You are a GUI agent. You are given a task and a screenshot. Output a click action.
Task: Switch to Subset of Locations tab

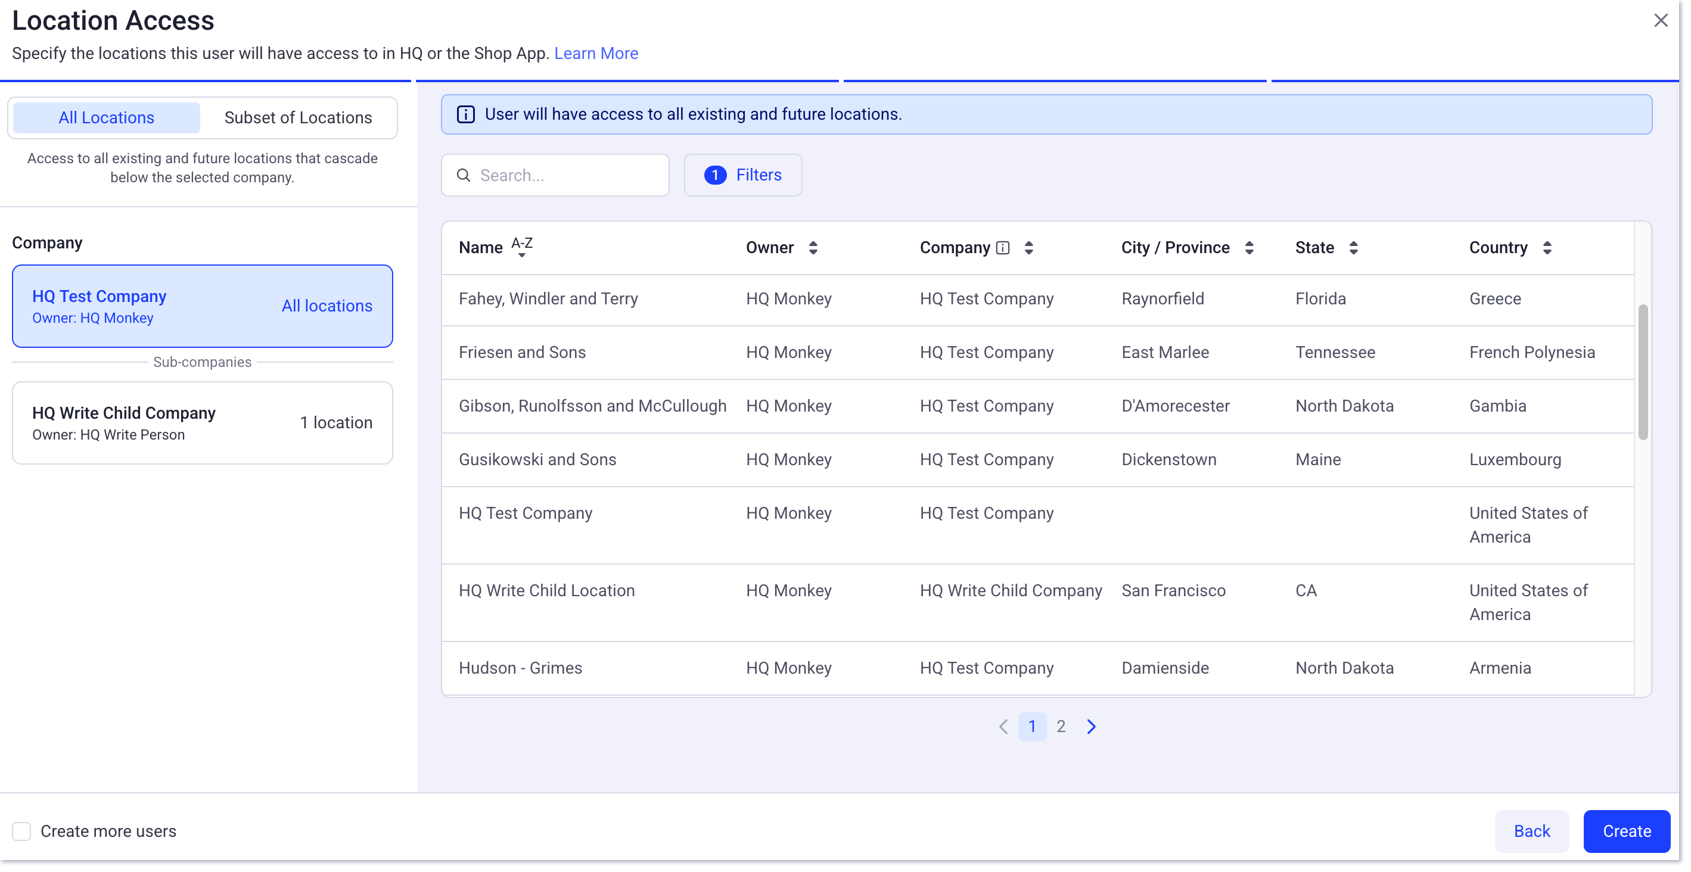click(298, 117)
